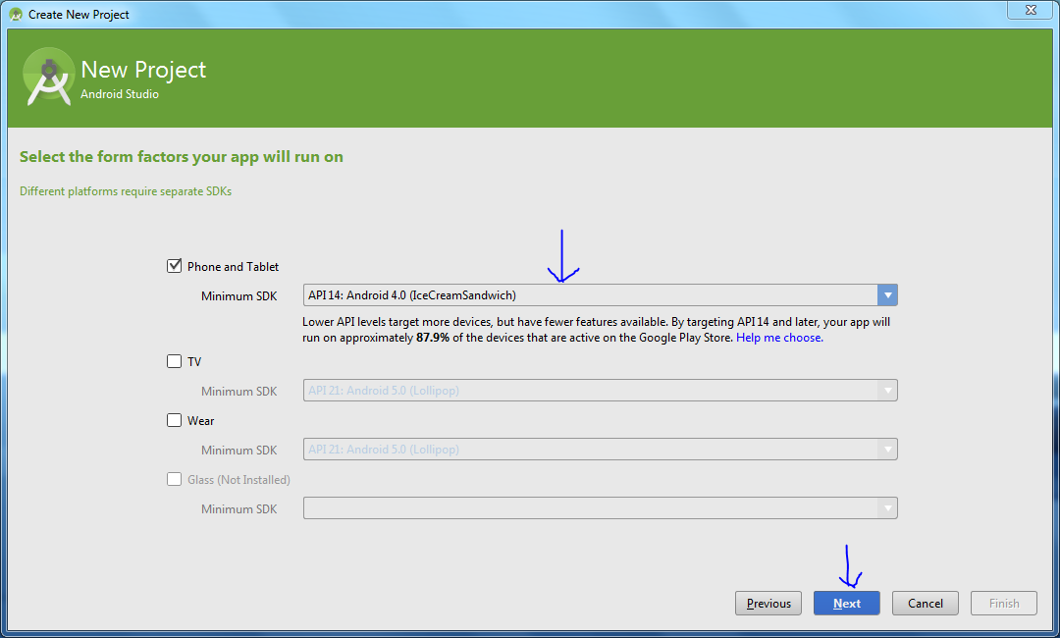Image resolution: width=1060 pixels, height=638 pixels.
Task: Click the dropdown arrow on the Wear Minimum SDK
Action: click(x=887, y=449)
